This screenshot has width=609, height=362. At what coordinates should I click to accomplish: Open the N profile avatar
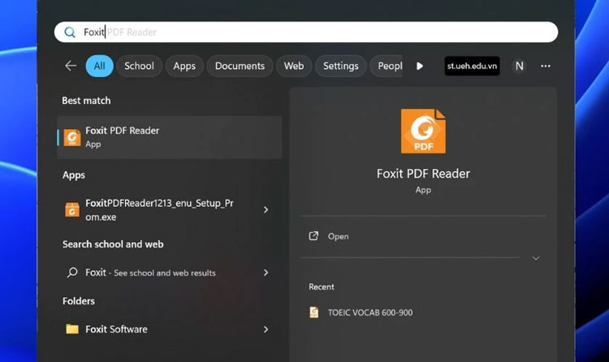coord(520,66)
